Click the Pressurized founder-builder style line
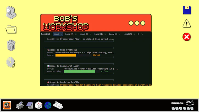 coord(91,69)
